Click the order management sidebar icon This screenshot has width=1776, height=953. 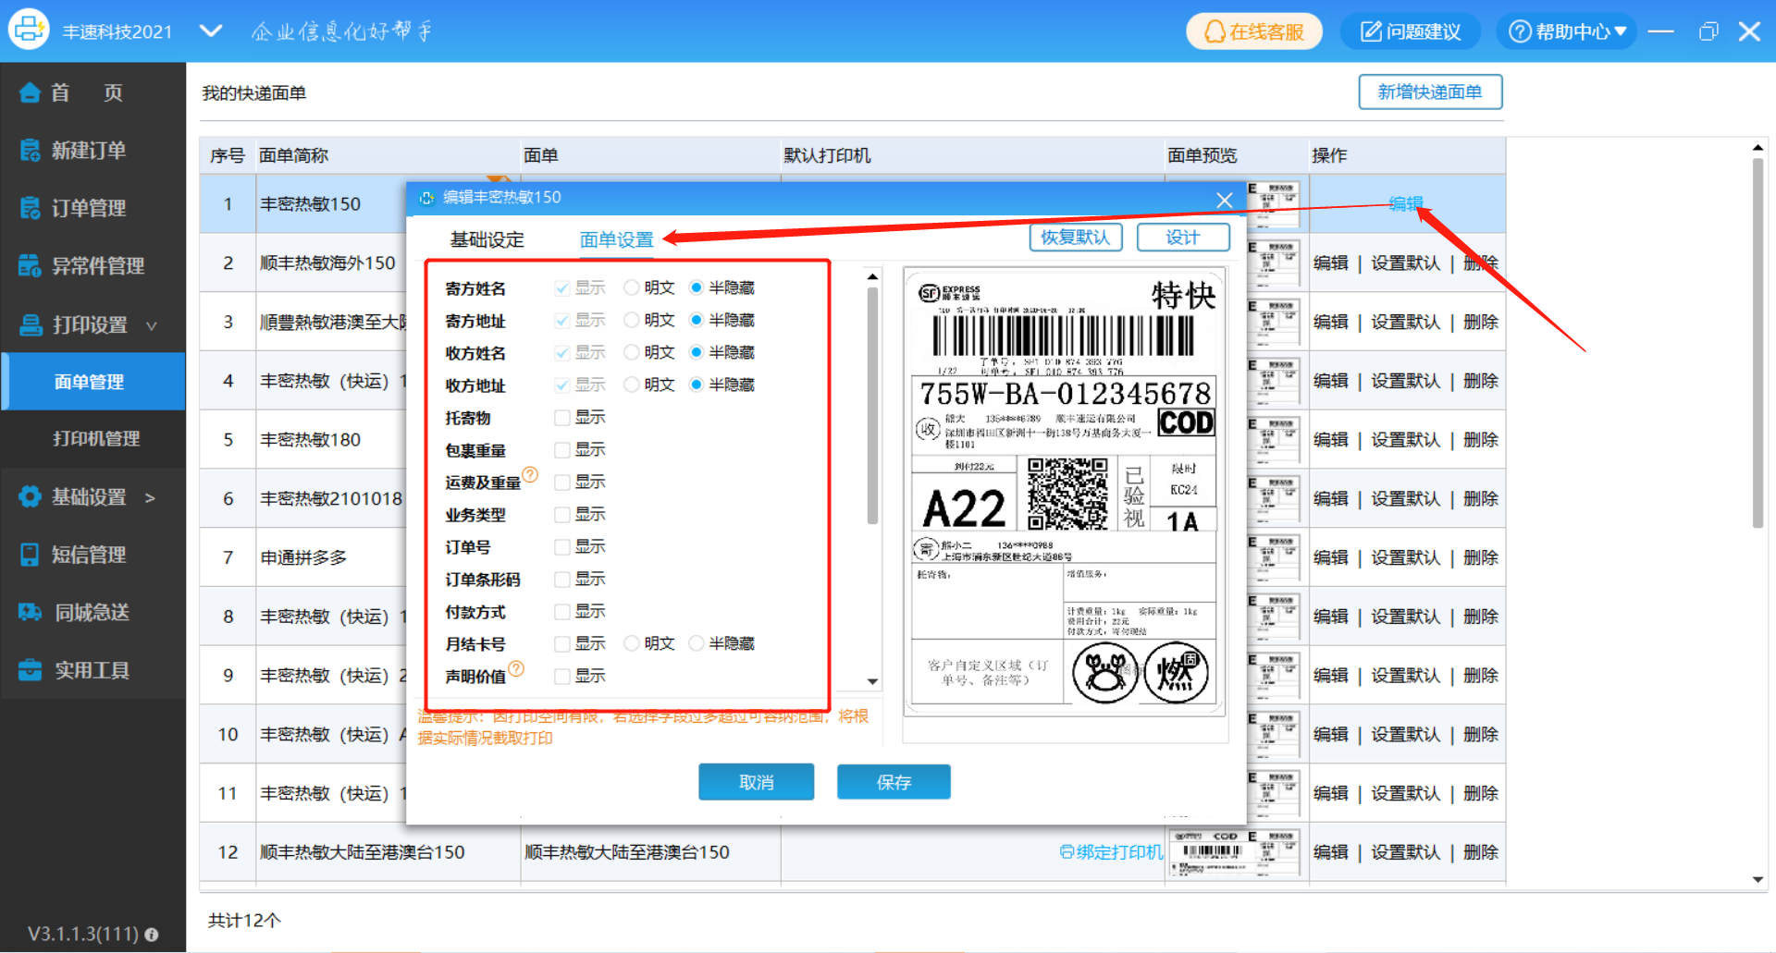point(31,208)
